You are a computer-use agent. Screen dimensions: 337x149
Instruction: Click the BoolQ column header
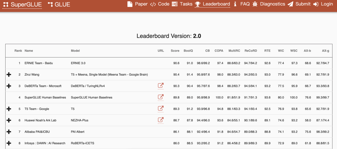click(188, 51)
